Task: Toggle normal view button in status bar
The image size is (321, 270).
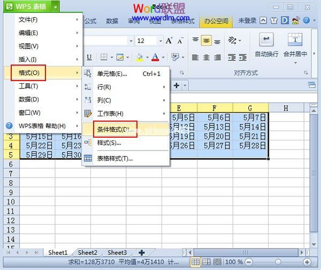Action: click(196, 262)
